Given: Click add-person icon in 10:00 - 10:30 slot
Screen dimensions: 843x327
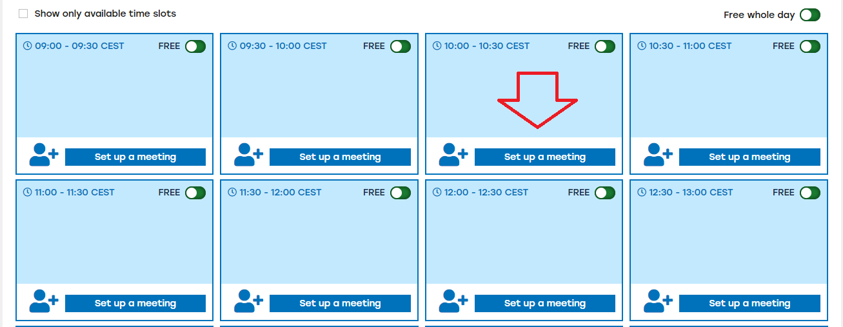Looking at the screenshot, I should (x=453, y=155).
